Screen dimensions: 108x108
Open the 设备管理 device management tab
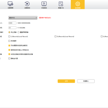(10, 5)
